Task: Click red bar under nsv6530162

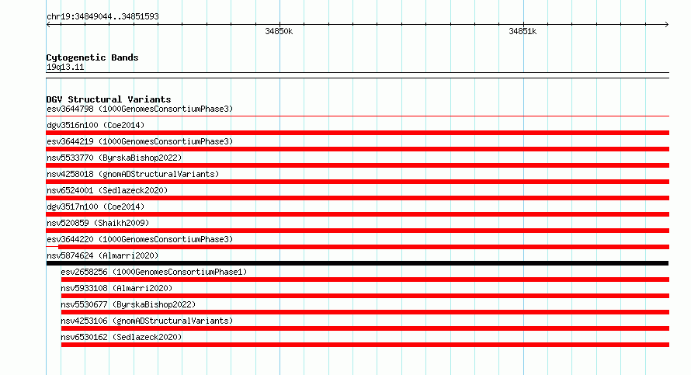Action: pos(365,345)
